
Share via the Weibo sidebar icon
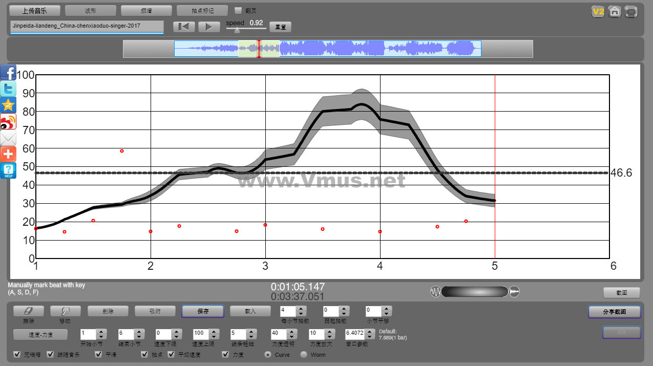[8, 122]
